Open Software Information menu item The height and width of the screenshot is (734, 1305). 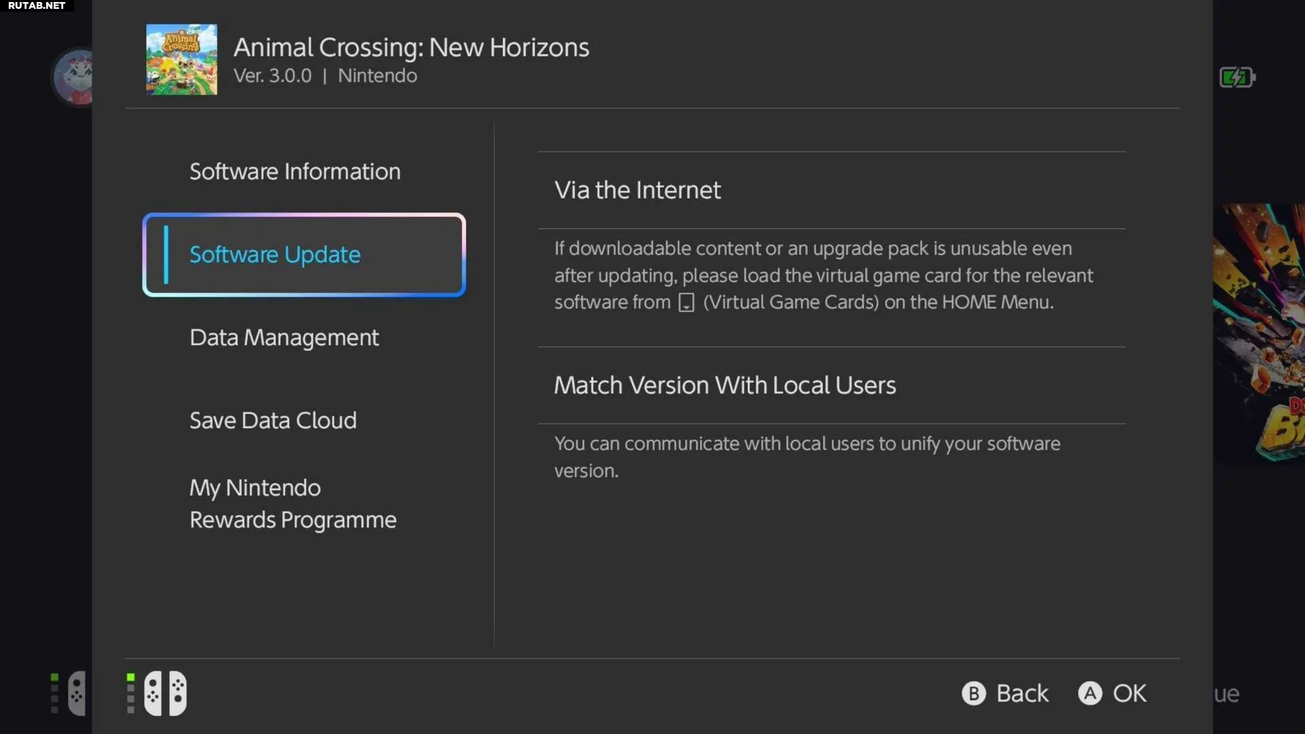click(294, 171)
